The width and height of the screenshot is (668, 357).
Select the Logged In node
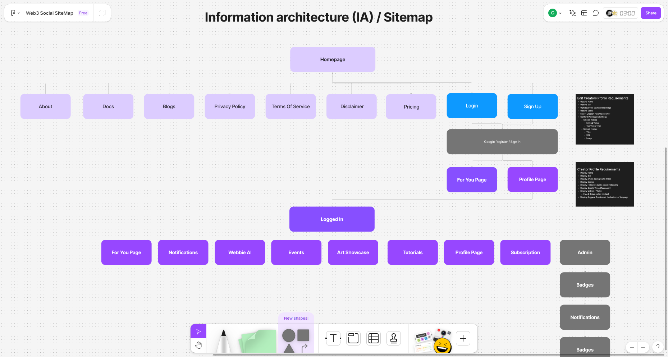(332, 219)
